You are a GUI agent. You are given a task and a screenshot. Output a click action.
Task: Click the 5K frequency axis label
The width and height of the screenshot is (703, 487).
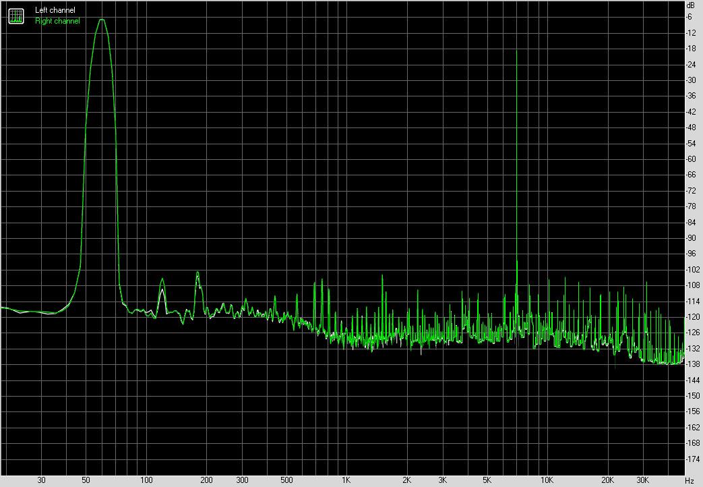[486, 480]
